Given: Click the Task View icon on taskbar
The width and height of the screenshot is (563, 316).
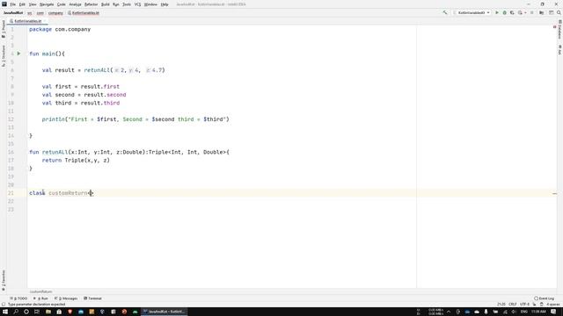Looking at the screenshot, I should tap(37, 312).
